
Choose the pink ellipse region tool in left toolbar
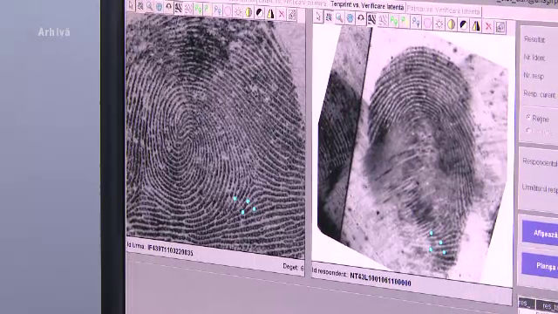tap(228, 11)
